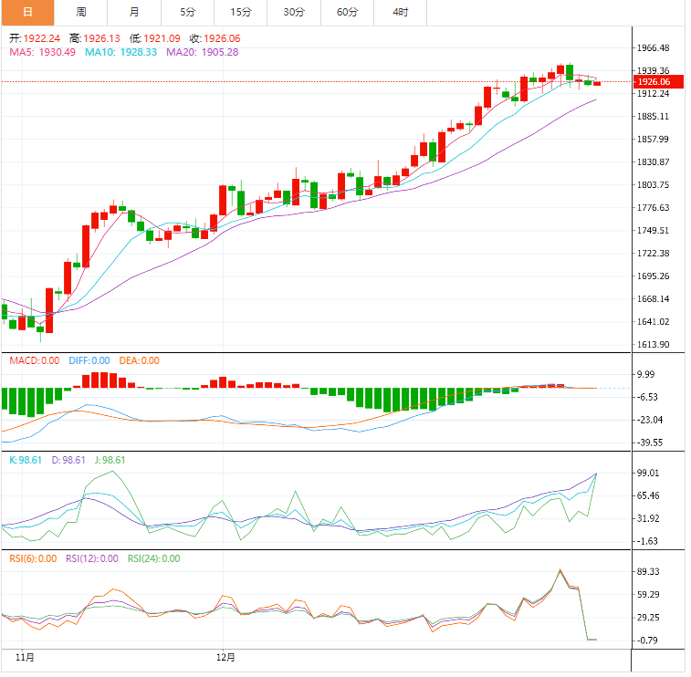691x677 pixels.
Task: Switch to the 日 (daily) chart tab
Action: 26,12
